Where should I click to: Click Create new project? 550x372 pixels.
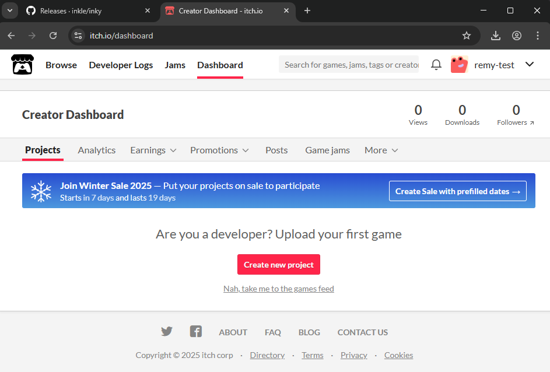point(278,264)
